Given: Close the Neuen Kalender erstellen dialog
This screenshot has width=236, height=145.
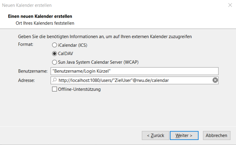Looking at the screenshot, I should pyautogui.click(x=230, y=5).
